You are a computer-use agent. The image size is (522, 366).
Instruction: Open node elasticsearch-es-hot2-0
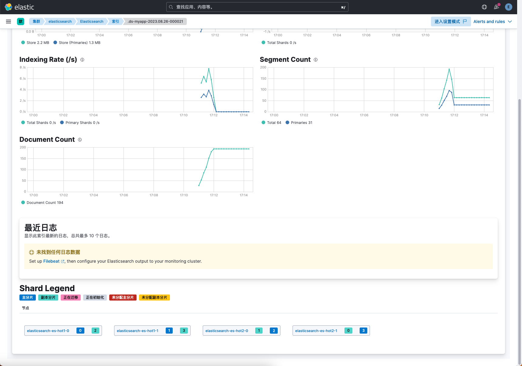227,331
